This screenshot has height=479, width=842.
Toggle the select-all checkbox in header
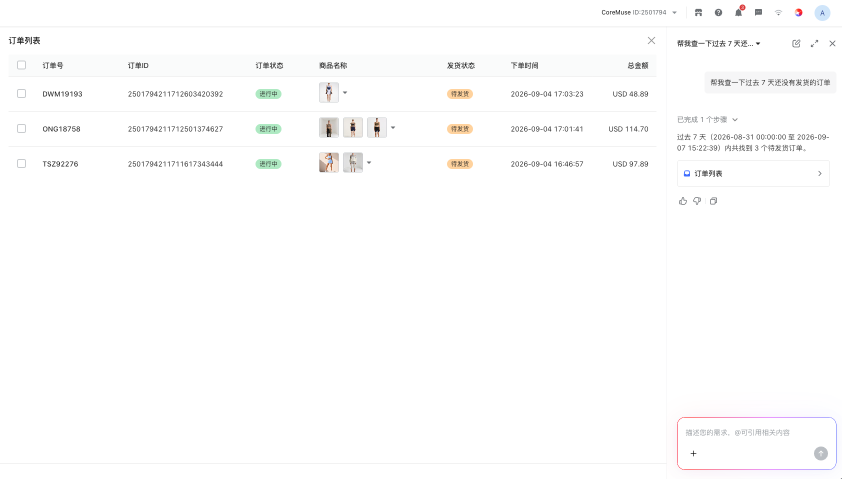coord(21,65)
